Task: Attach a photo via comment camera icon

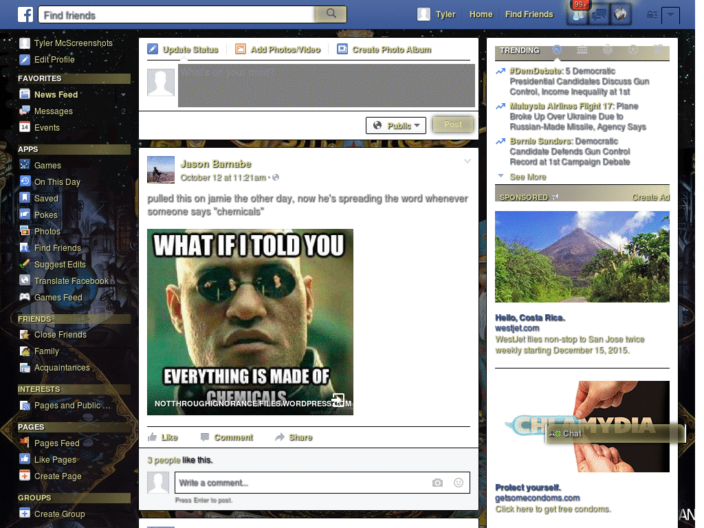Action: click(437, 483)
